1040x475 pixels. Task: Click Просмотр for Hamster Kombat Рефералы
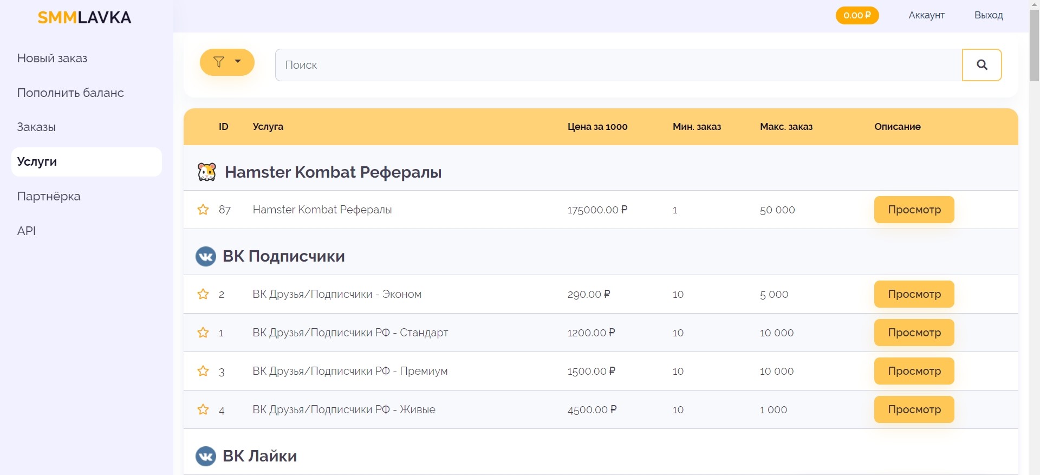tap(914, 210)
